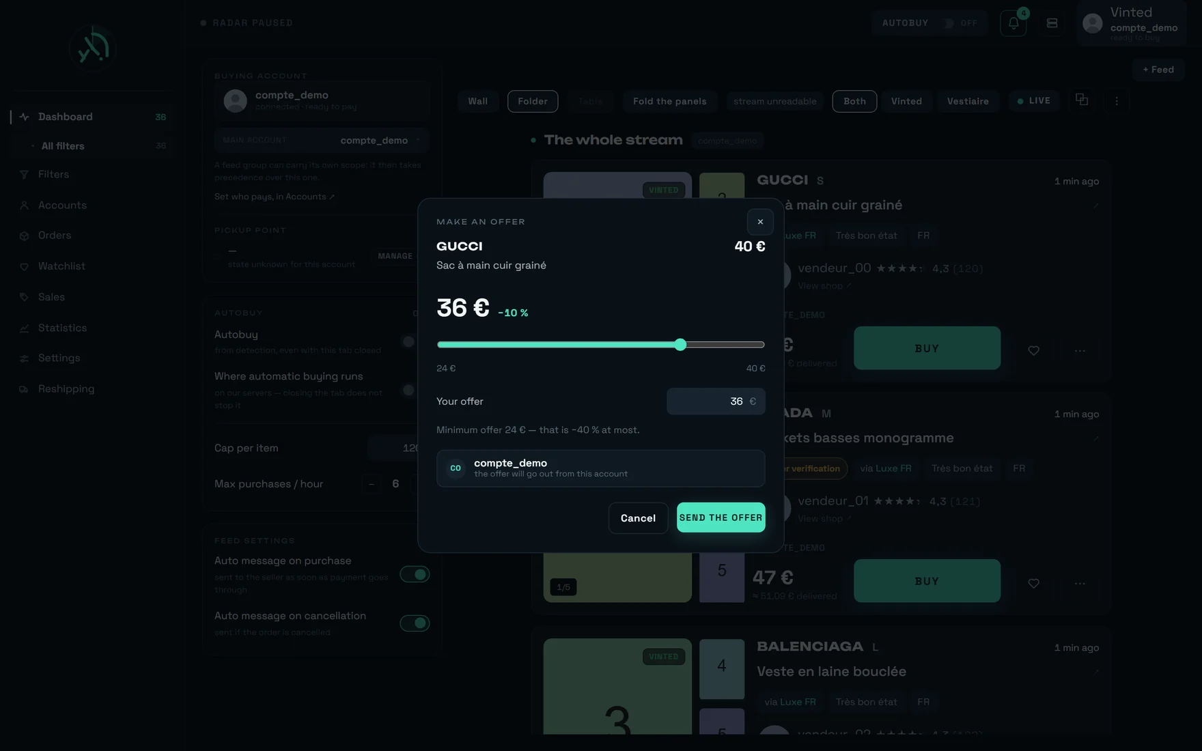Open Statistics from the sidebar

coord(93,328)
